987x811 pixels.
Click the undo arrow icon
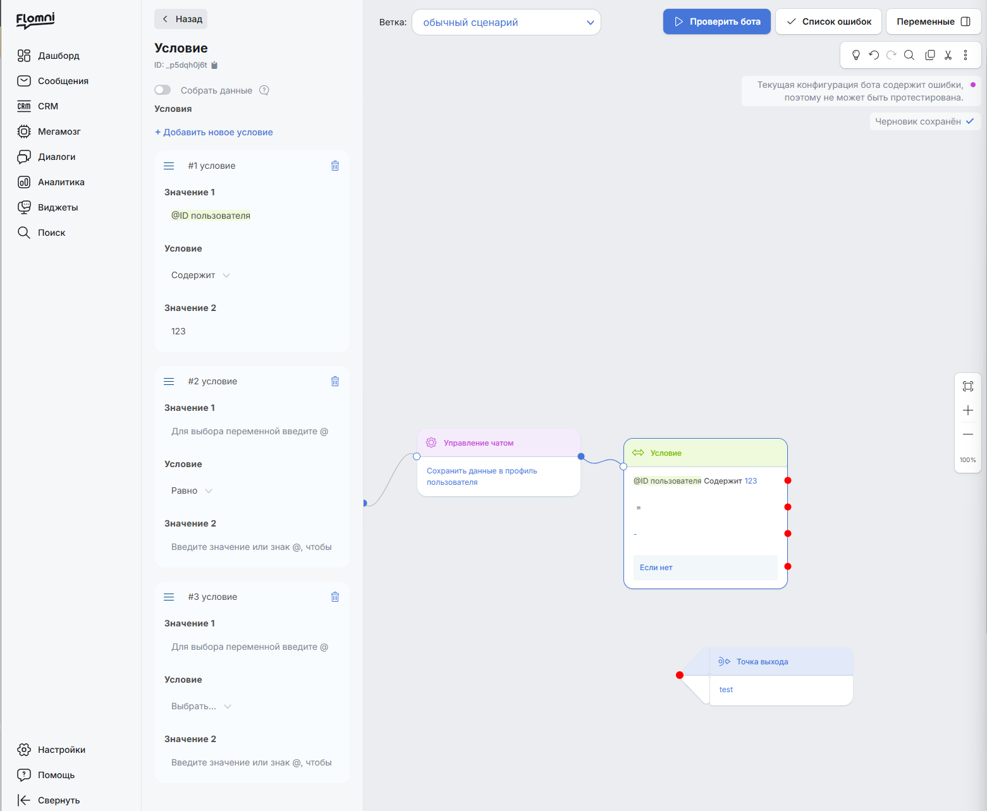[874, 55]
